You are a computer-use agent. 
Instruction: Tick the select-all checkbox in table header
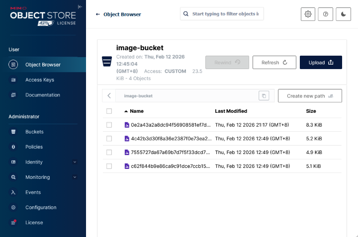click(x=109, y=111)
